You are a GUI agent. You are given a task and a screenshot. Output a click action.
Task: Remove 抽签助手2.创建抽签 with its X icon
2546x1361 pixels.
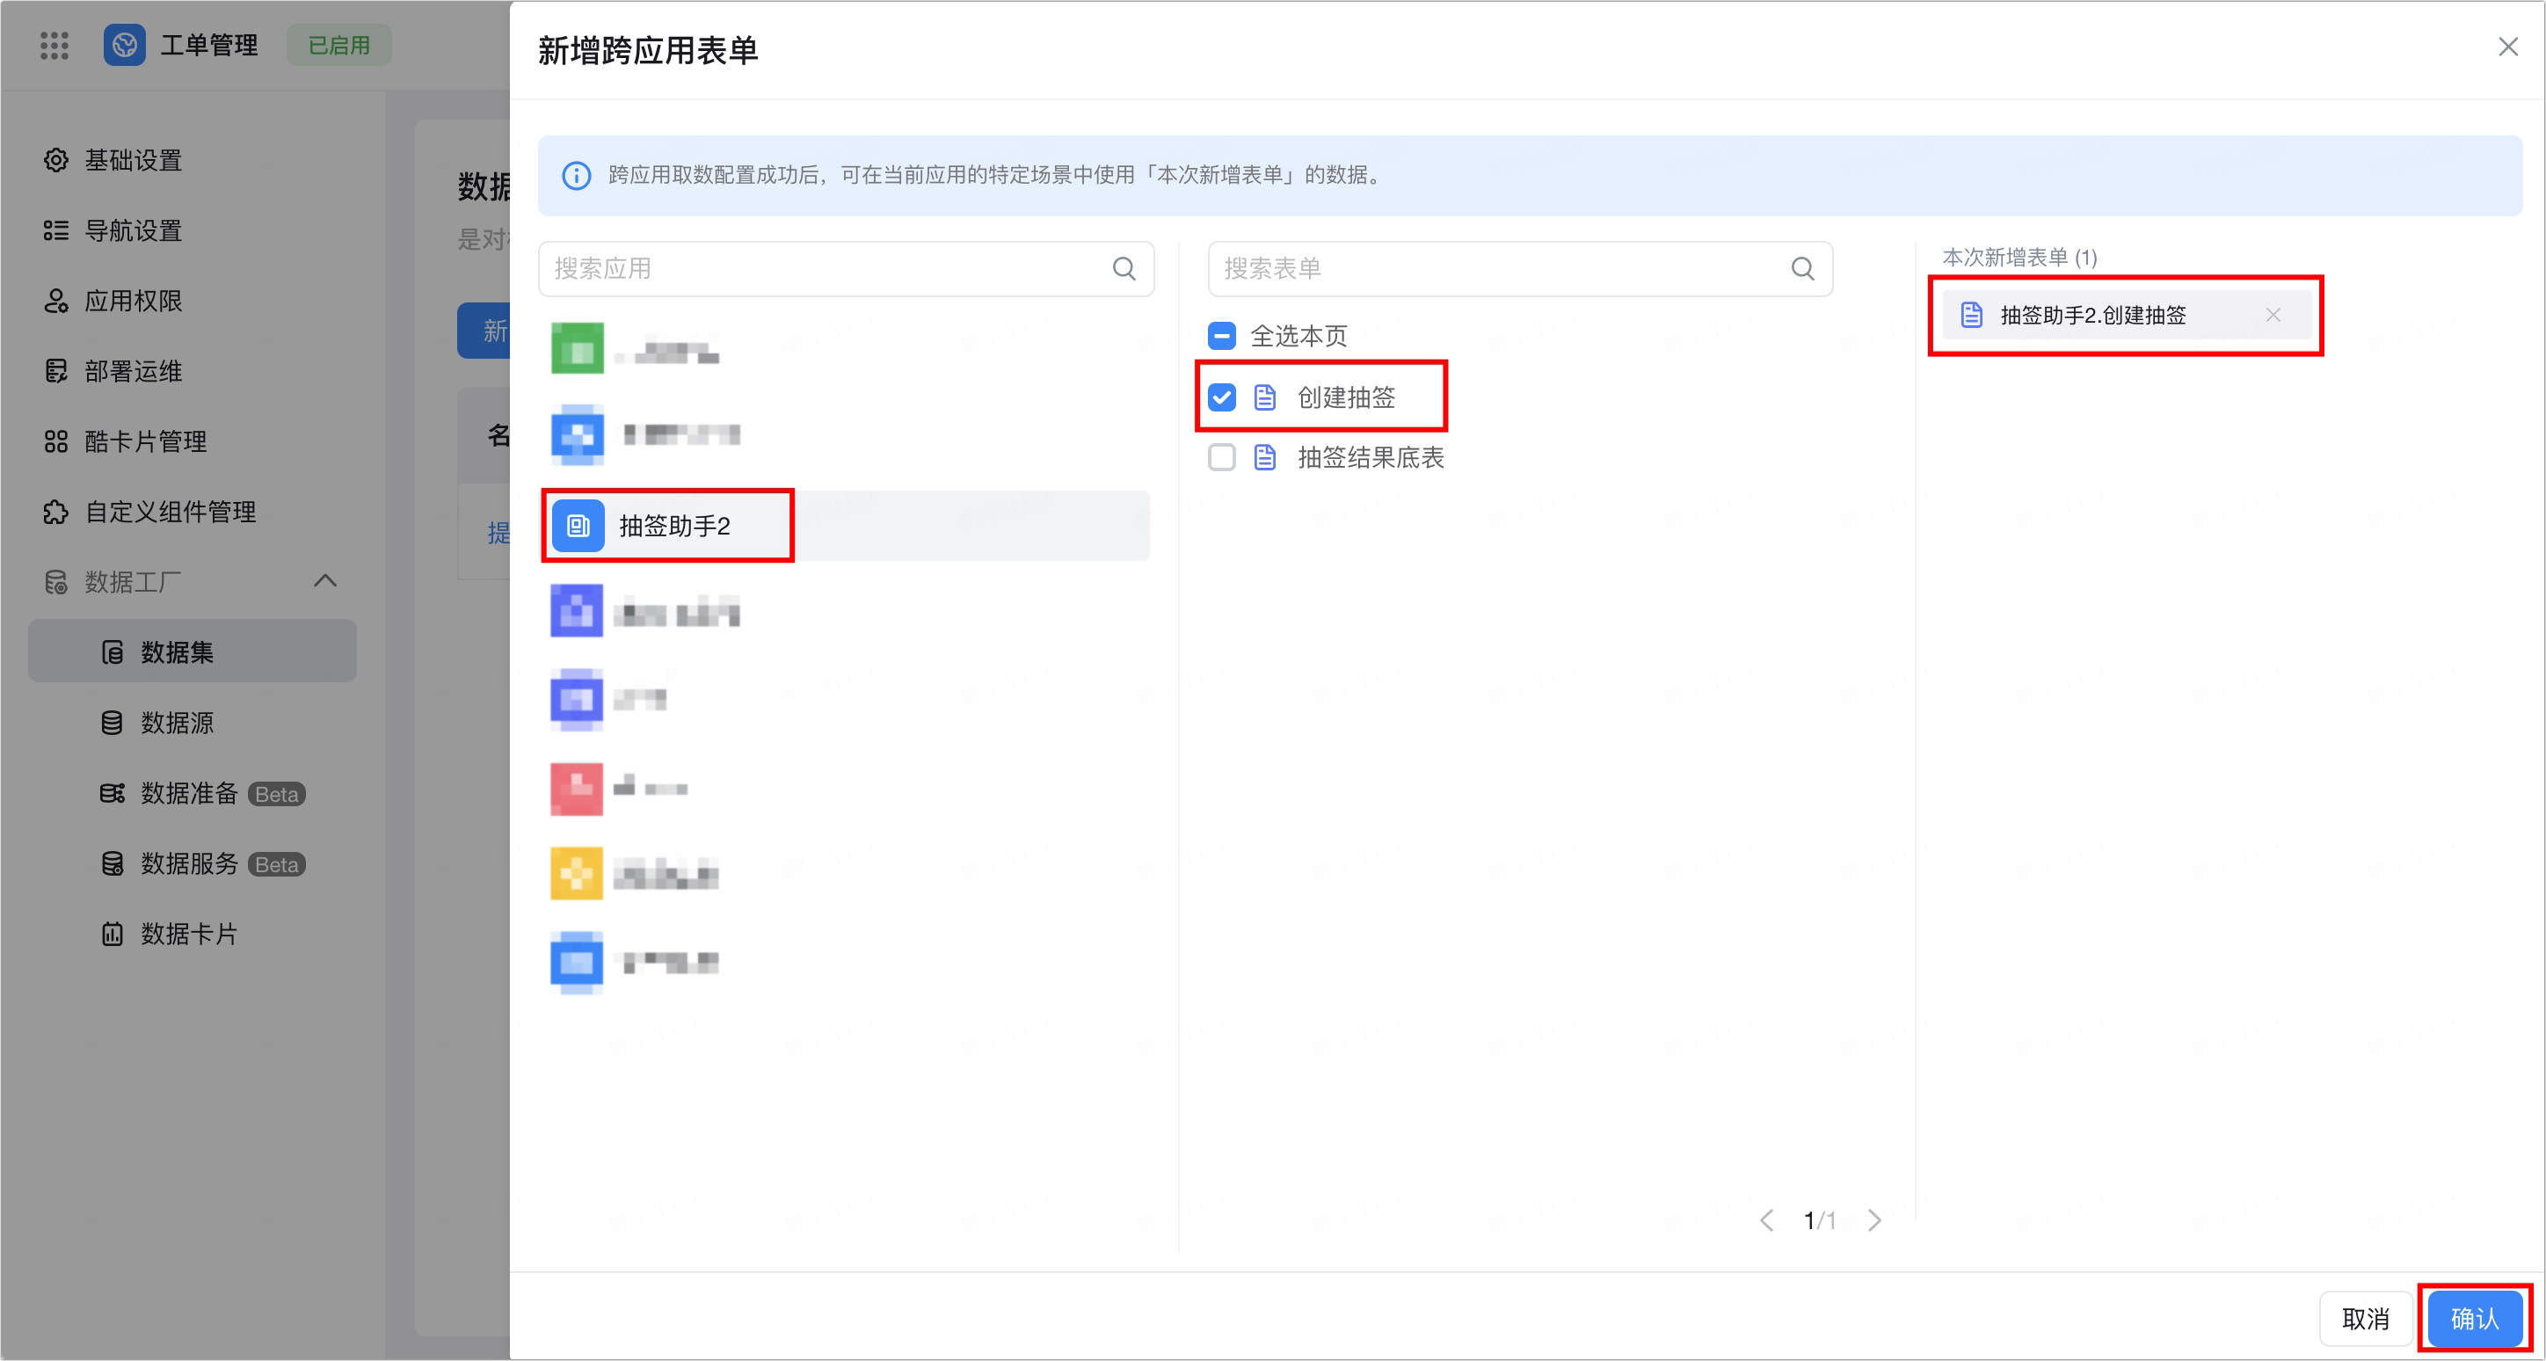[x=2273, y=316]
